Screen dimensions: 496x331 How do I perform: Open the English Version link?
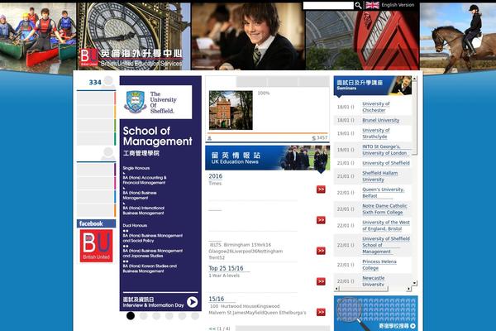pyautogui.click(x=398, y=5)
